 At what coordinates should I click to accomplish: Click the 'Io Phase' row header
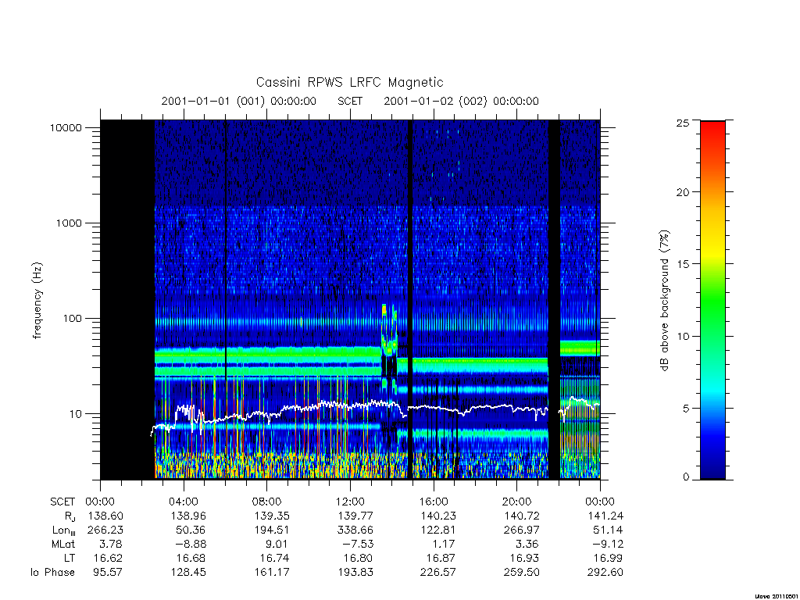click(x=52, y=573)
